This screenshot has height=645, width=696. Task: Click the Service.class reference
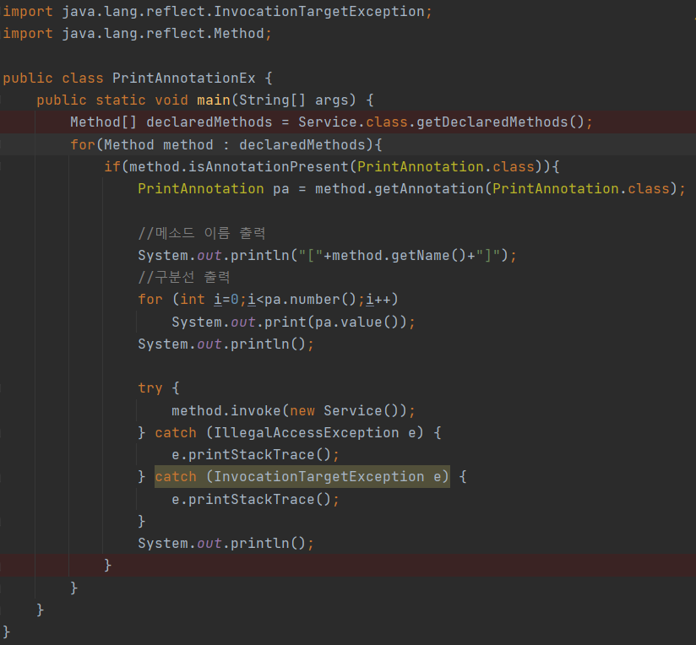pyautogui.click(x=353, y=122)
